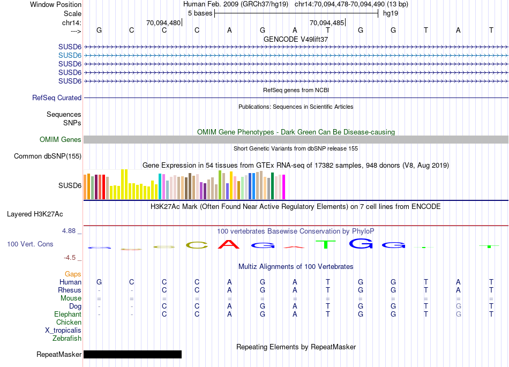Screen dimensions: 509x367
Task: Click the first base G in ruler
Action: point(99,30)
